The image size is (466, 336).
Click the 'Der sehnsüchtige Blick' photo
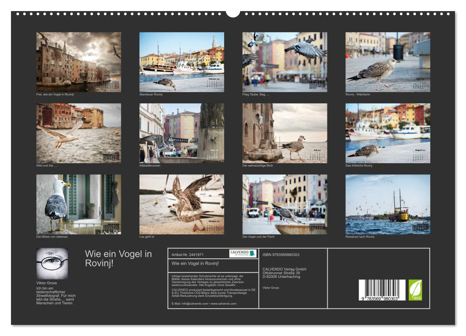pos(285,133)
